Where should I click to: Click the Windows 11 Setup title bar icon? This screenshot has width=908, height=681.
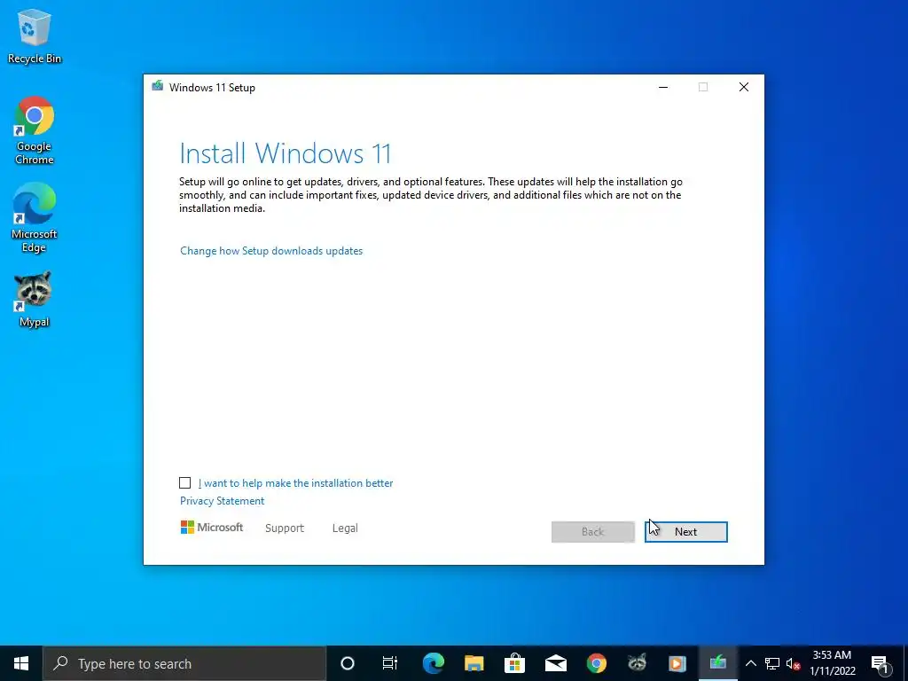click(x=158, y=87)
